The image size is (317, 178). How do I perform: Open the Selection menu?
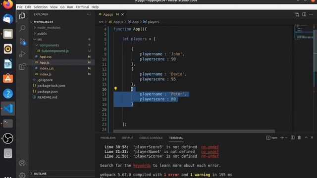pyautogui.click(x=41, y=7)
